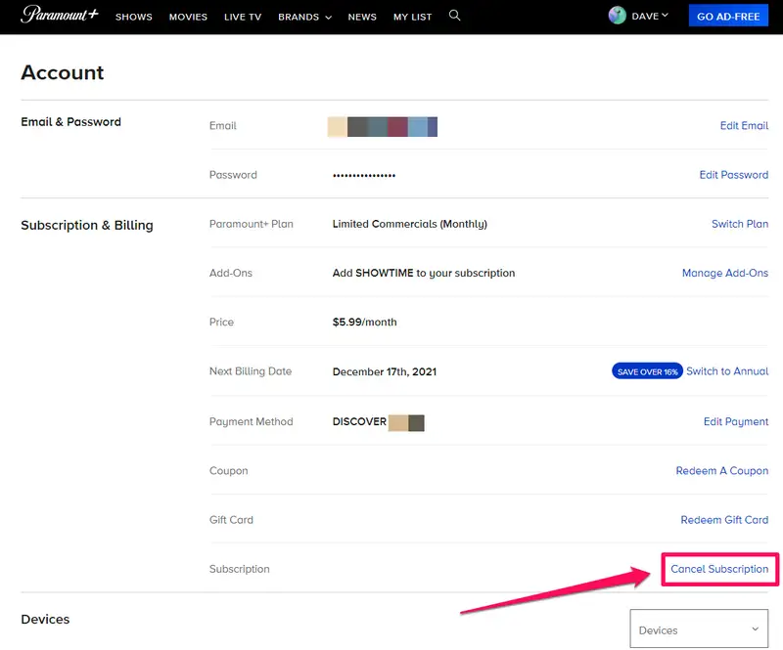Open Redeem A Coupon link
Image resolution: width=783 pixels, height=650 pixels.
point(721,470)
